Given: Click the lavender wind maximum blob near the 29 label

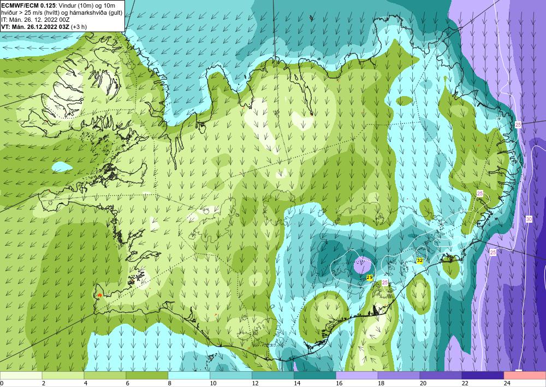Looking at the screenshot, I should (363, 265).
